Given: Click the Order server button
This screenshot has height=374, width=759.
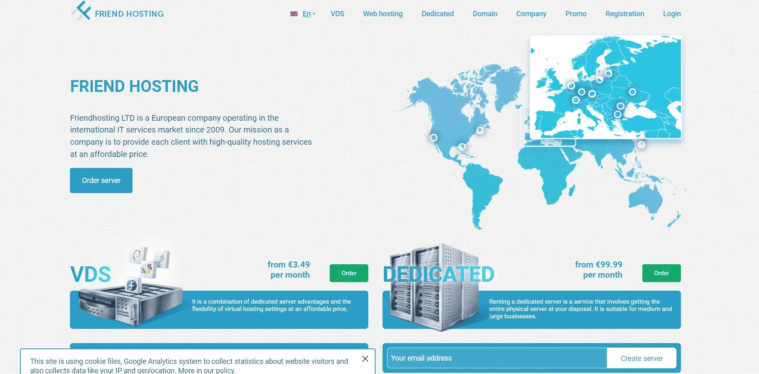Looking at the screenshot, I should coord(101,180).
